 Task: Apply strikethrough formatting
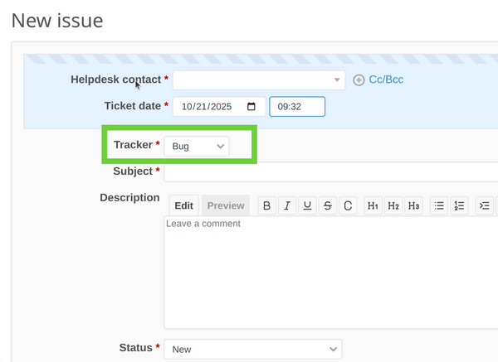[328, 205]
